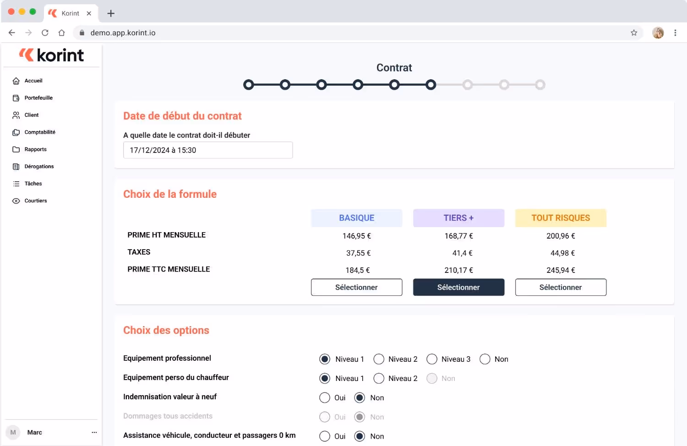Open the Marc user options menu

tap(94, 432)
